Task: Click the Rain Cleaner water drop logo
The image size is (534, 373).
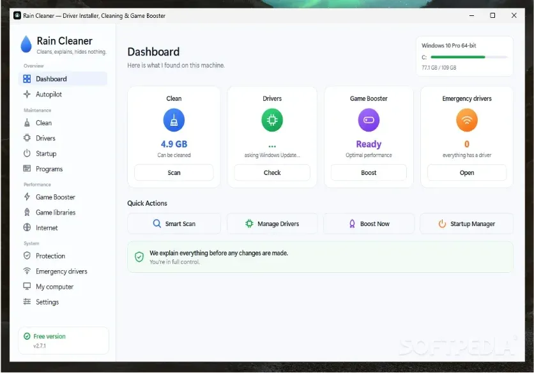Action: tap(26, 44)
